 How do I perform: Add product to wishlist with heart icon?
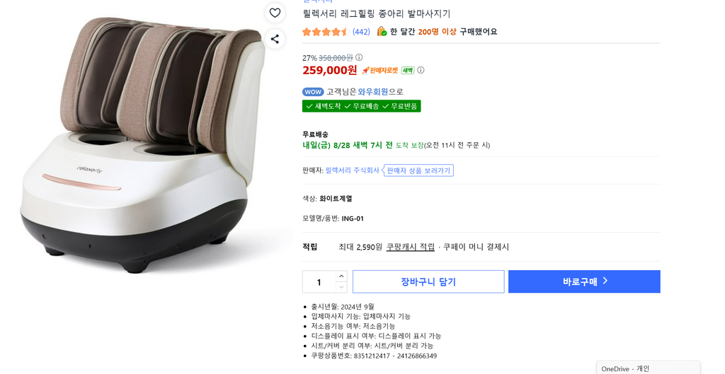[275, 13]
